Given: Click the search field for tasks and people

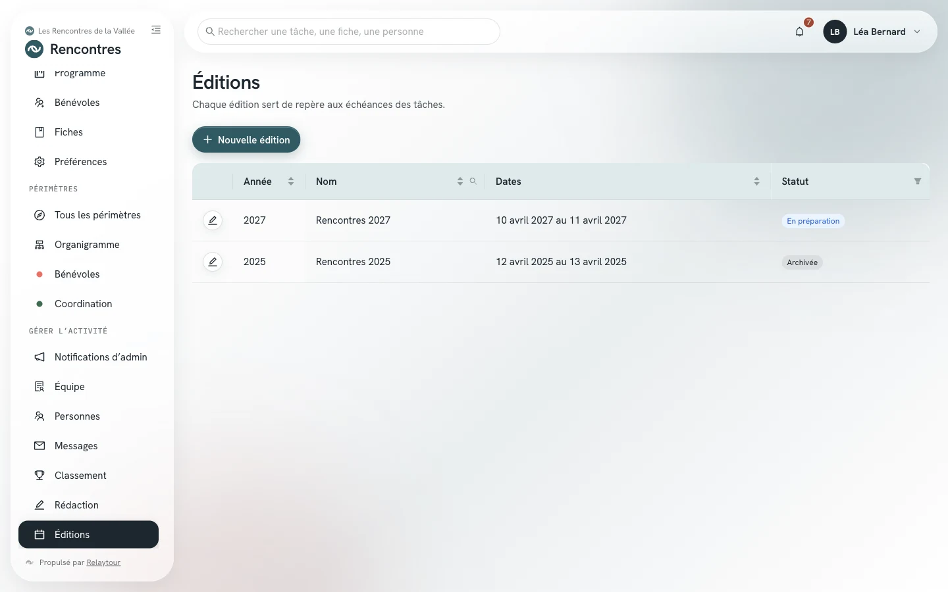Looking at the screenshot, I should point(349,32).
